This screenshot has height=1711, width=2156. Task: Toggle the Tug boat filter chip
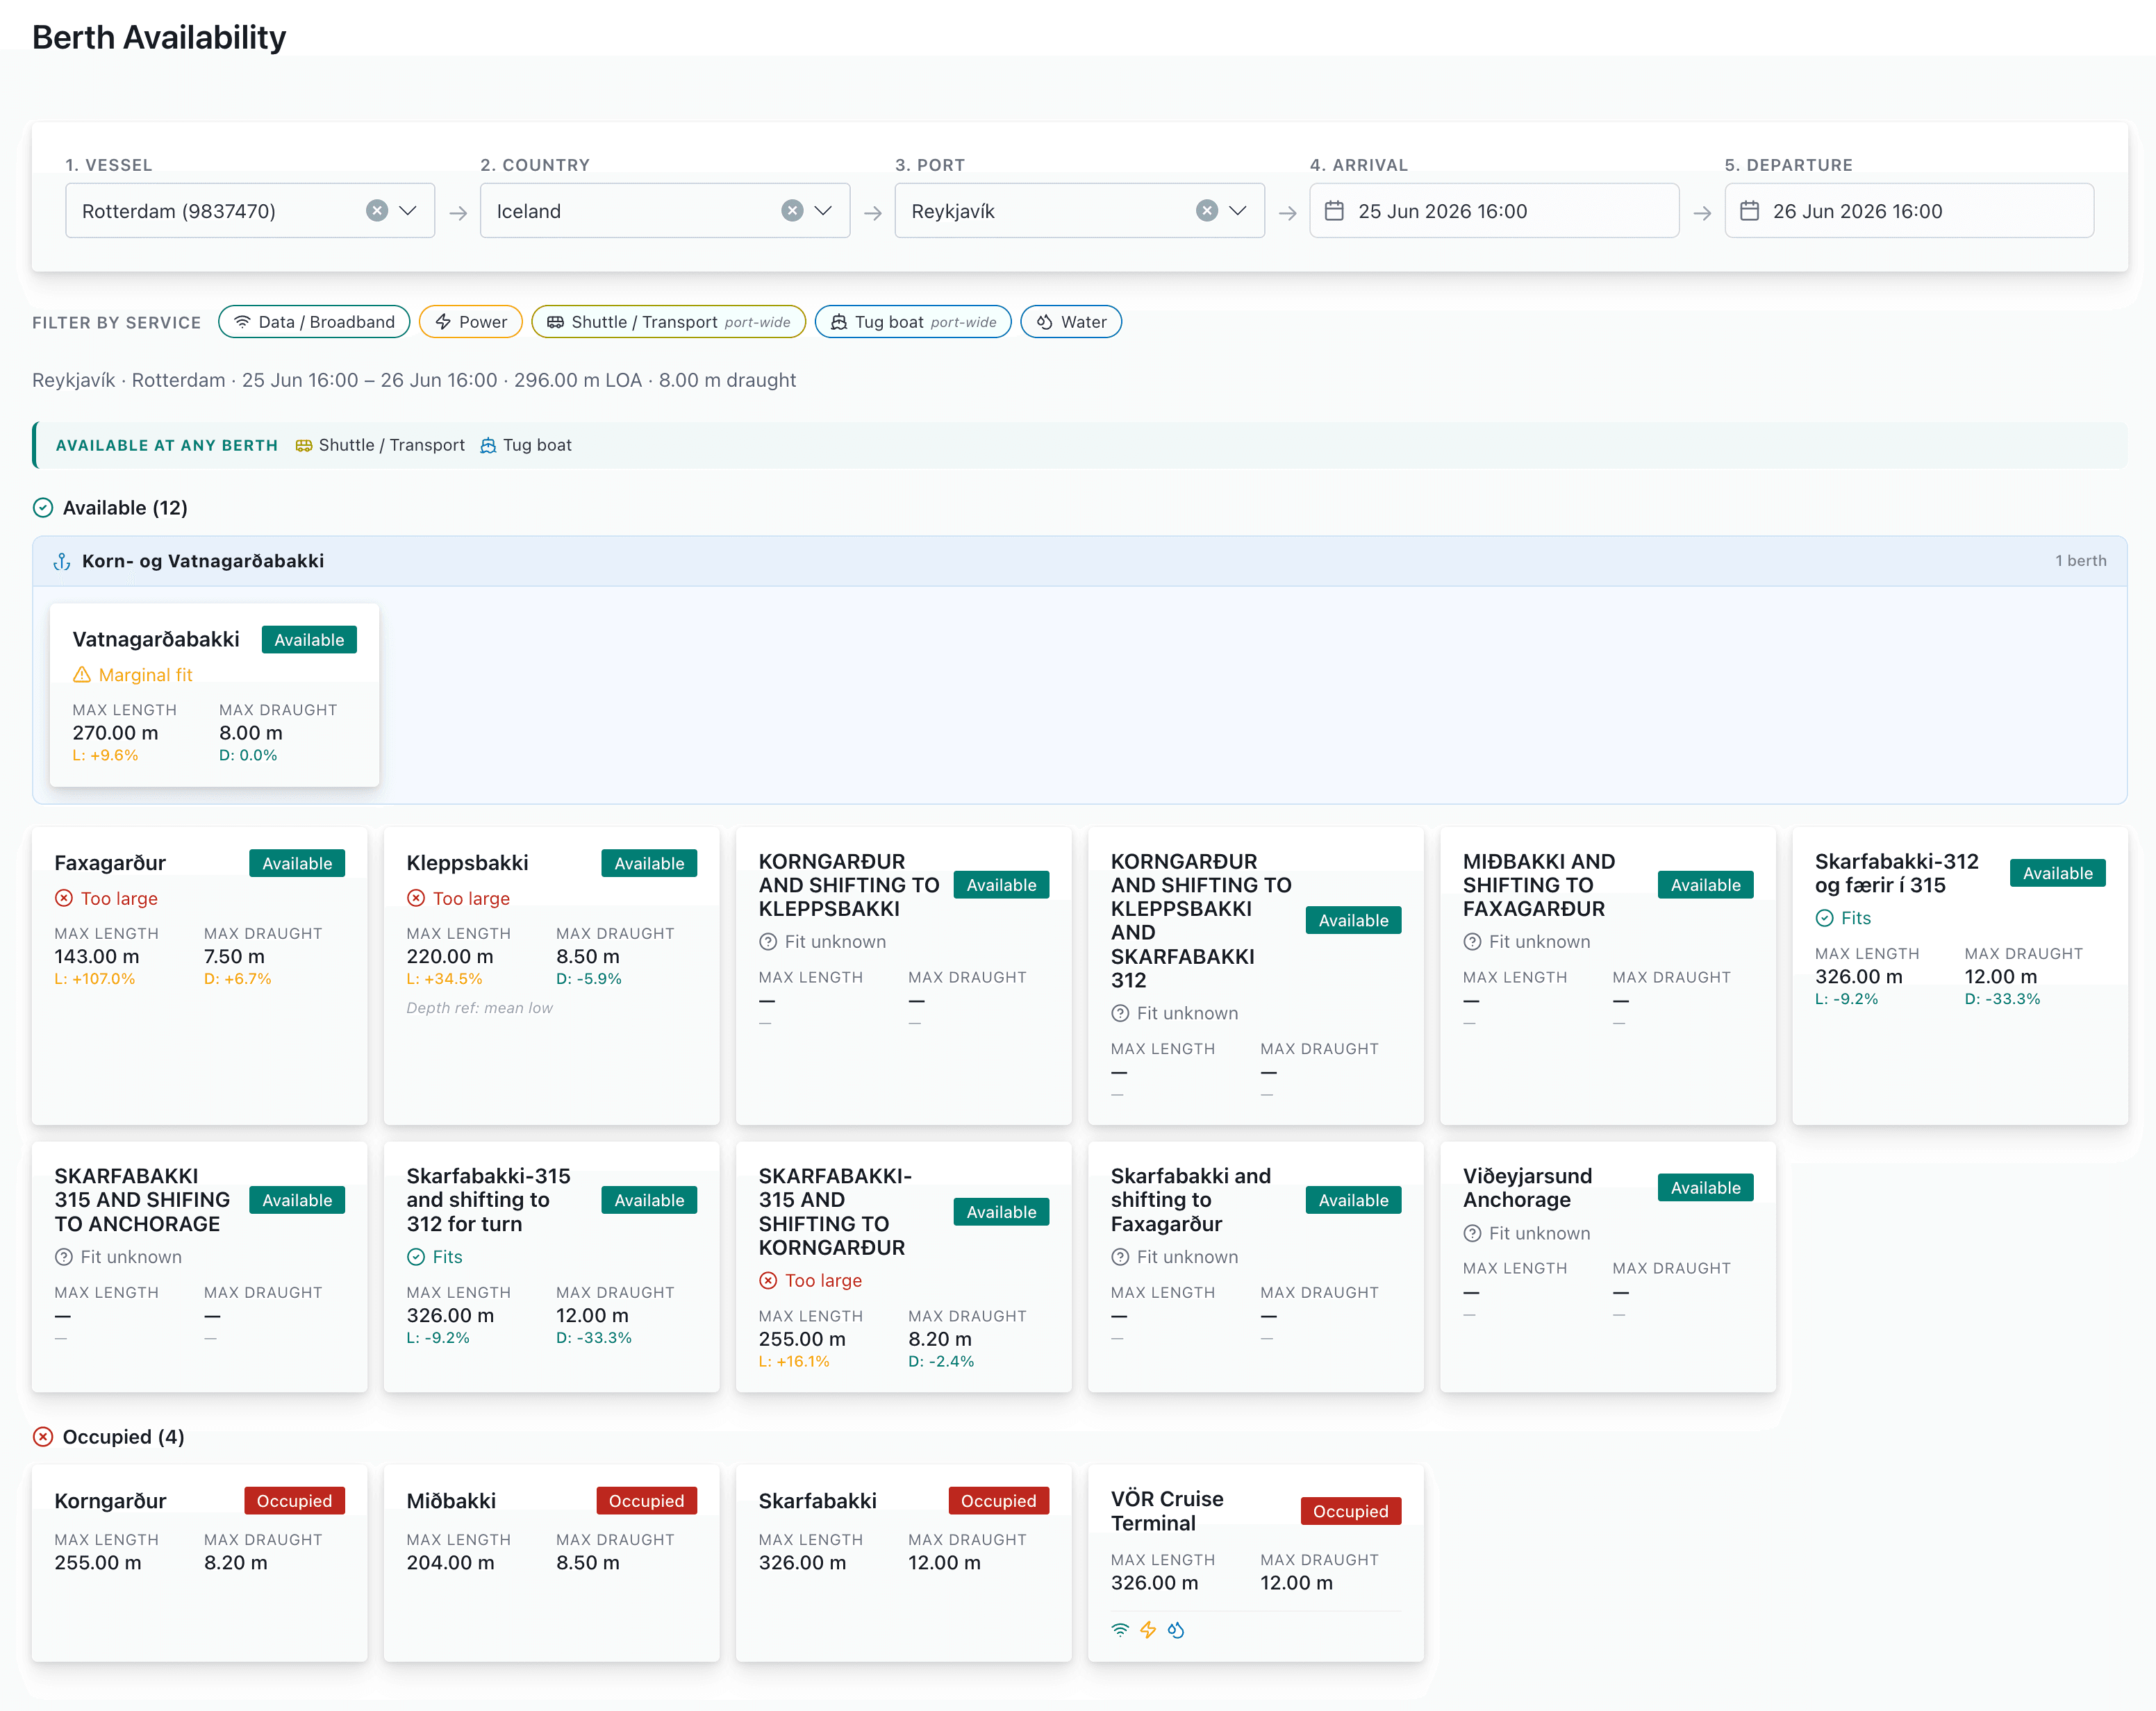(913, 322)
